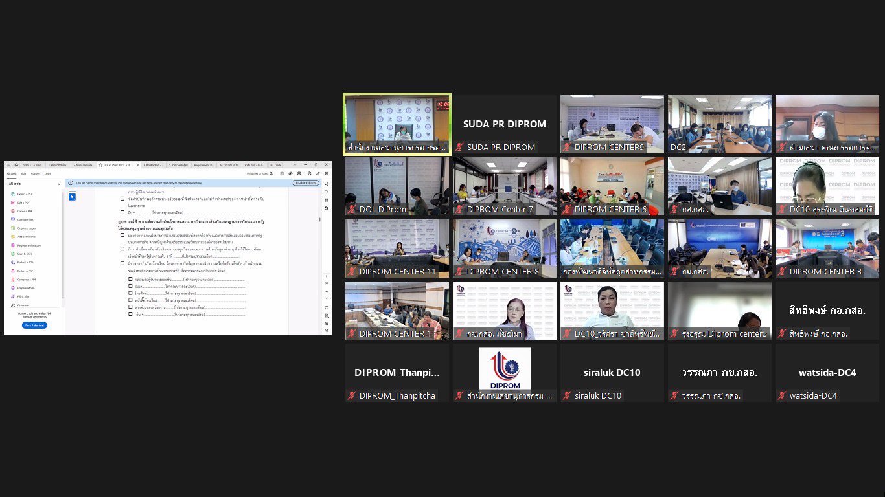The width and height of the screenshot is (885, 497).
Task: Select the blue arrow selection tool
Action: click(72, 197)
